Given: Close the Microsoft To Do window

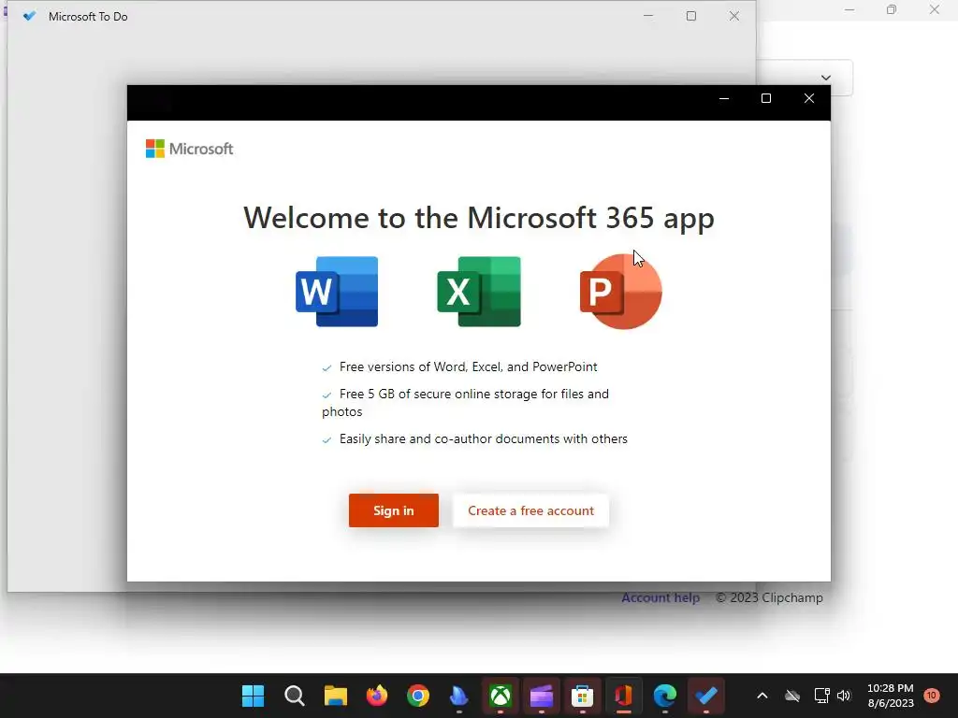Looking at the screenshot, I should (734, 17).
